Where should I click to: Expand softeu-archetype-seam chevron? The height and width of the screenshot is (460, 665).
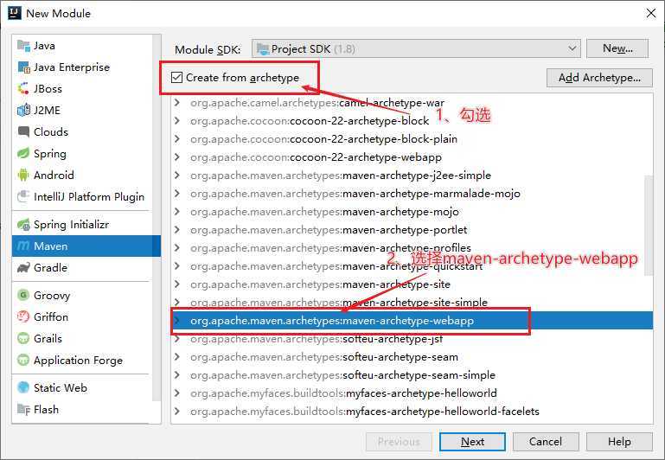(x=177, y=357)
